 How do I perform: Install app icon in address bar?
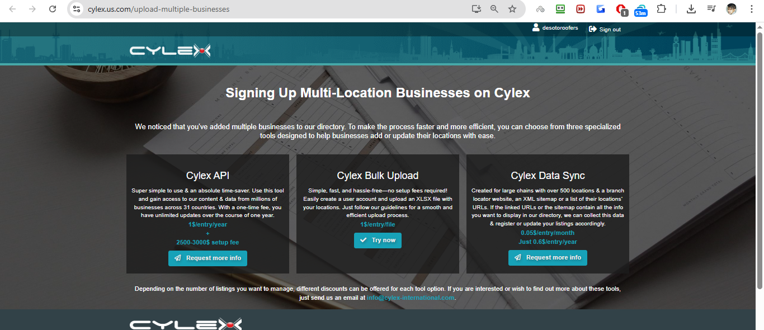[x=476, y=9]
